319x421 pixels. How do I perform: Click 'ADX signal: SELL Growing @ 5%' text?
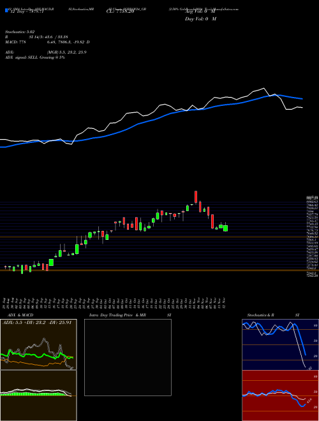35,57
